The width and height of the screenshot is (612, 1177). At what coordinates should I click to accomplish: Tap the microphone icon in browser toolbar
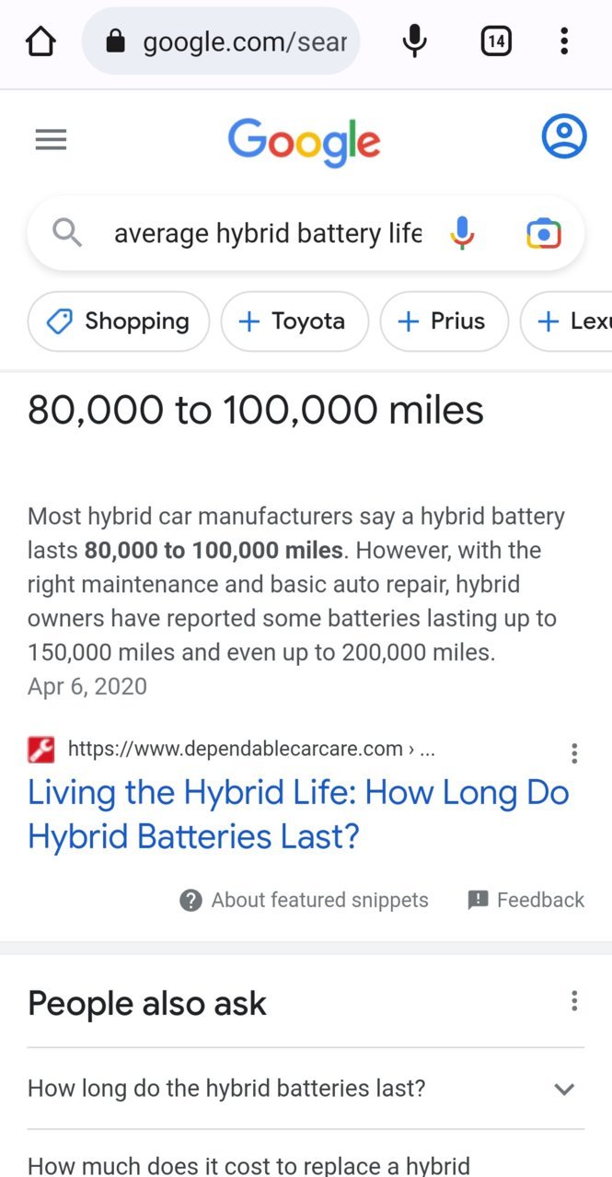tap(415, 41)
